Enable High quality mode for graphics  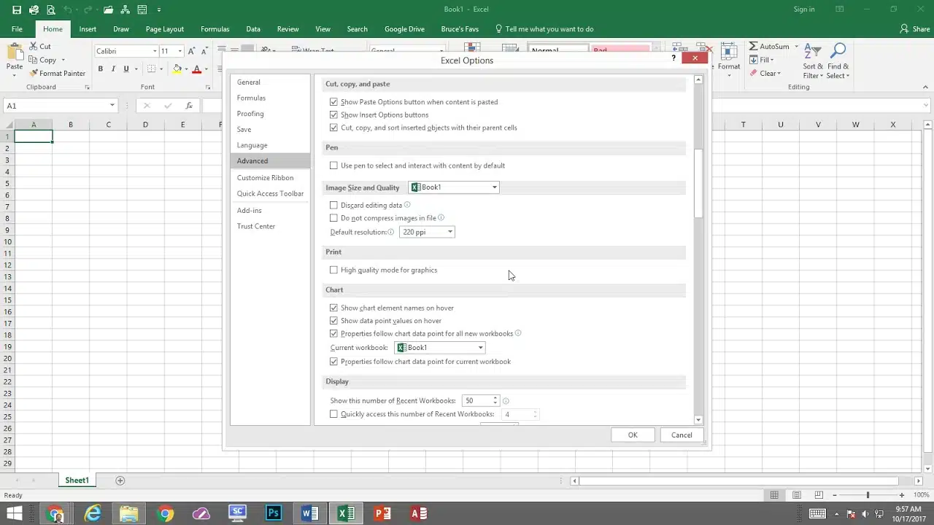click(333, 270)
